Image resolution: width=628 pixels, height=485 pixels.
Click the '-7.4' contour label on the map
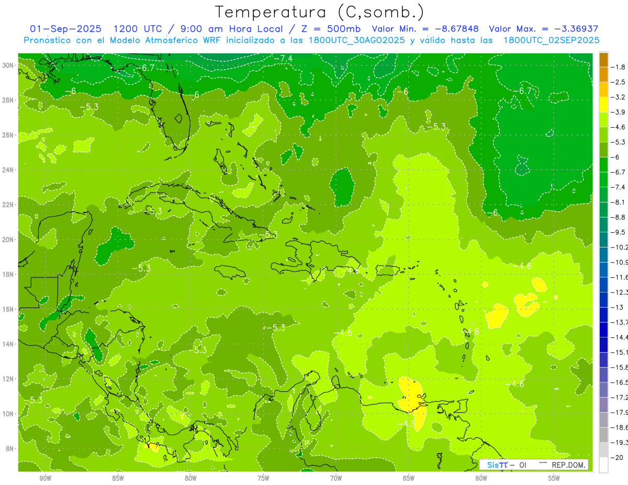[x=283, y=58]
